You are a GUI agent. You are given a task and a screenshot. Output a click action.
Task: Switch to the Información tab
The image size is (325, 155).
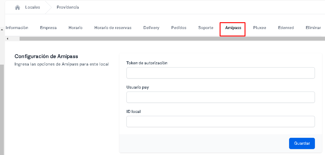(x=17, y=28)
